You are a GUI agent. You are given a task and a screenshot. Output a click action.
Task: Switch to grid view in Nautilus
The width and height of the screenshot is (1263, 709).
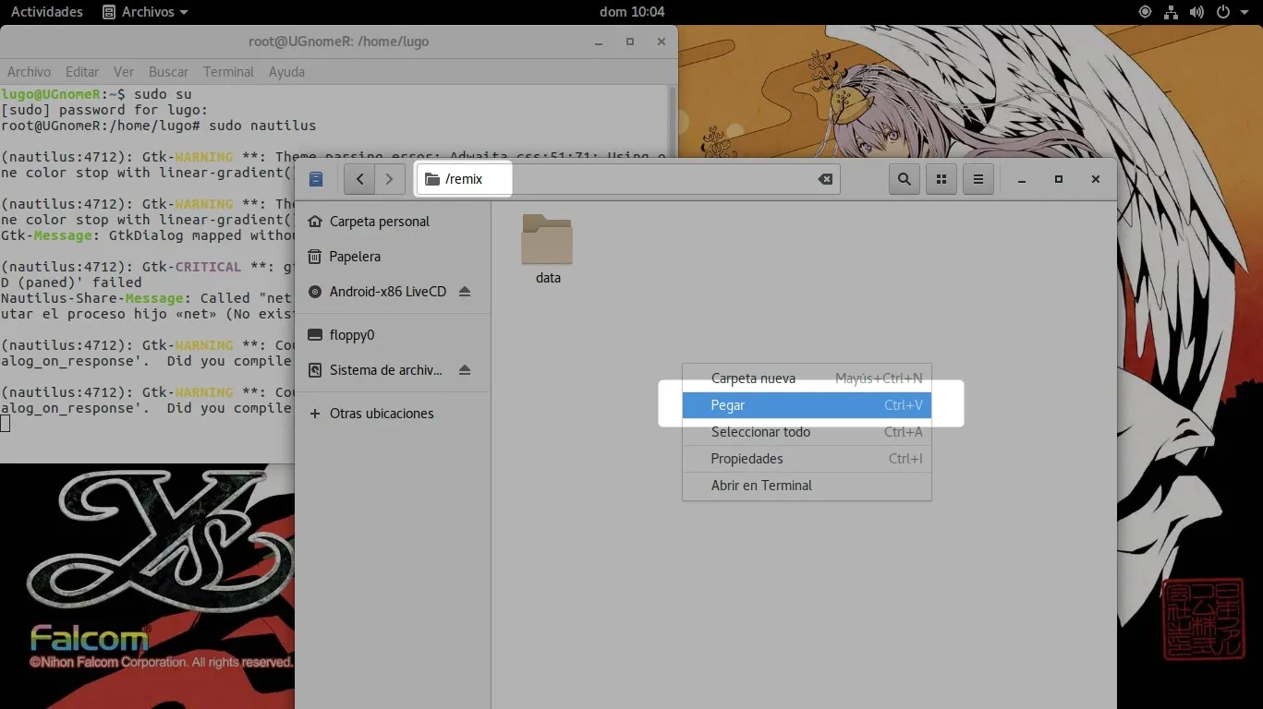(941, 179)
